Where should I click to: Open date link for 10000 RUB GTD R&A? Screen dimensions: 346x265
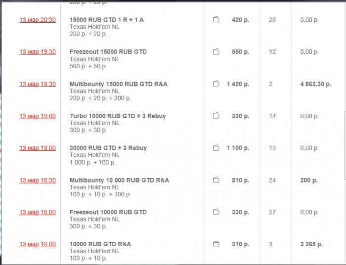[x=38, y=244]
